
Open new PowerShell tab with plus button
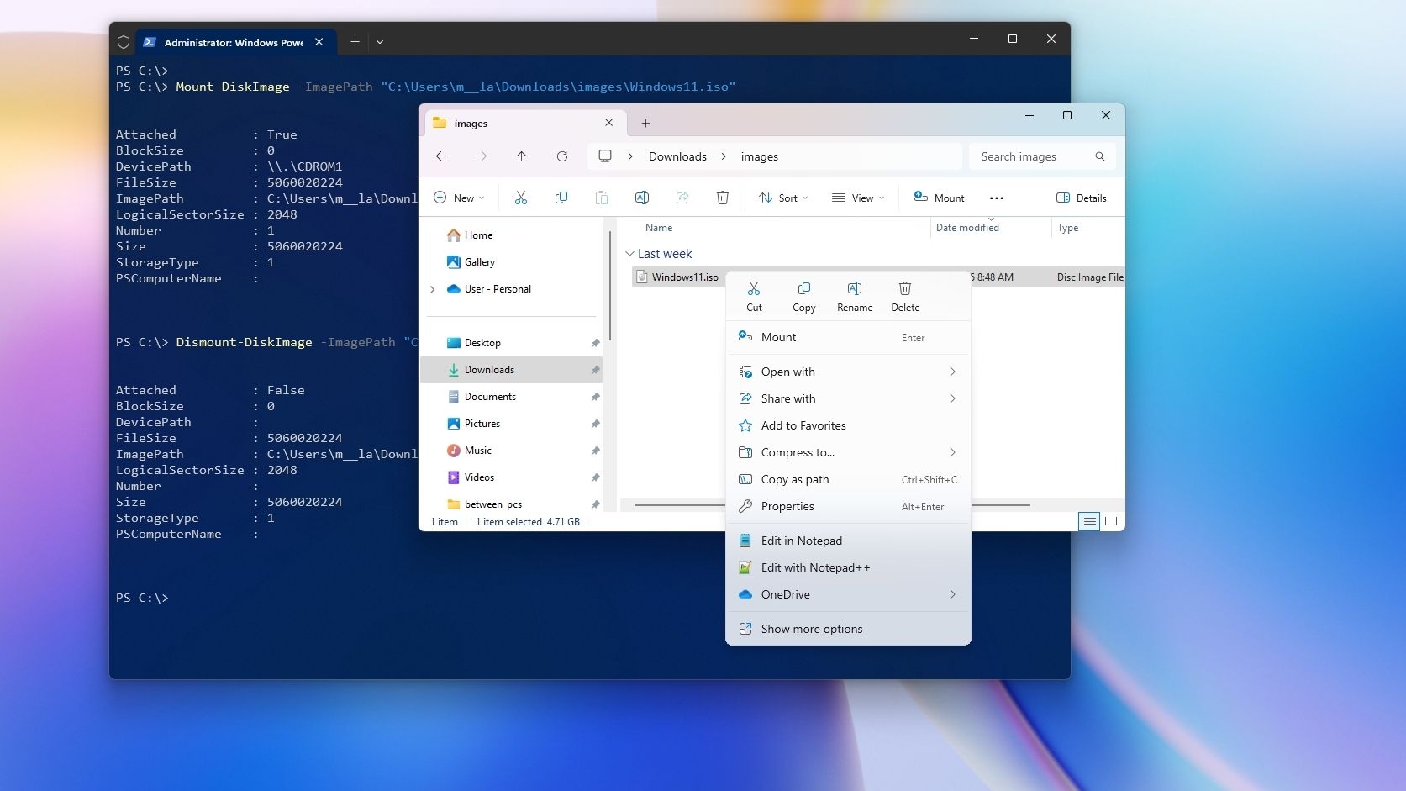pos(355,41)
